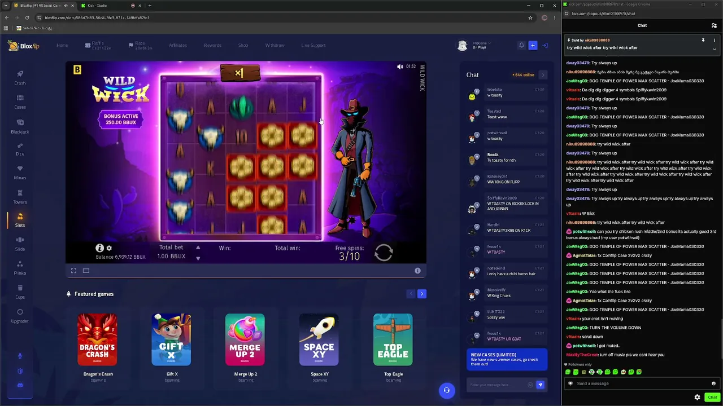Open Wild Wick slot info icon
Image resolution: width=723 pixels, height=406 pixels.
click(x=99, y=248)
